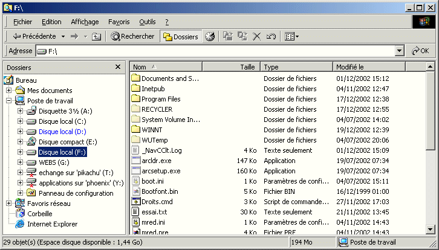Open the Adresse bar dropdown arrow
This screenshot has height=250, width=439.
tap(399, 51)
